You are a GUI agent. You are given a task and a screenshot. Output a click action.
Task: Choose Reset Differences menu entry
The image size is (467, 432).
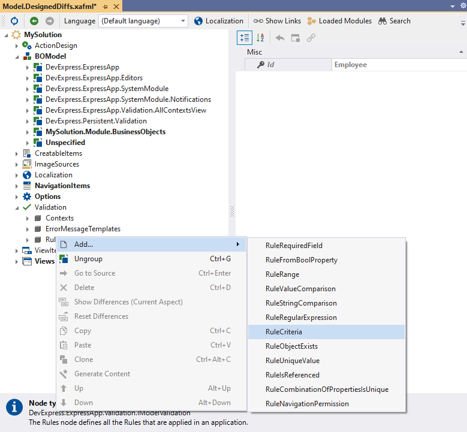pos(151,316)
